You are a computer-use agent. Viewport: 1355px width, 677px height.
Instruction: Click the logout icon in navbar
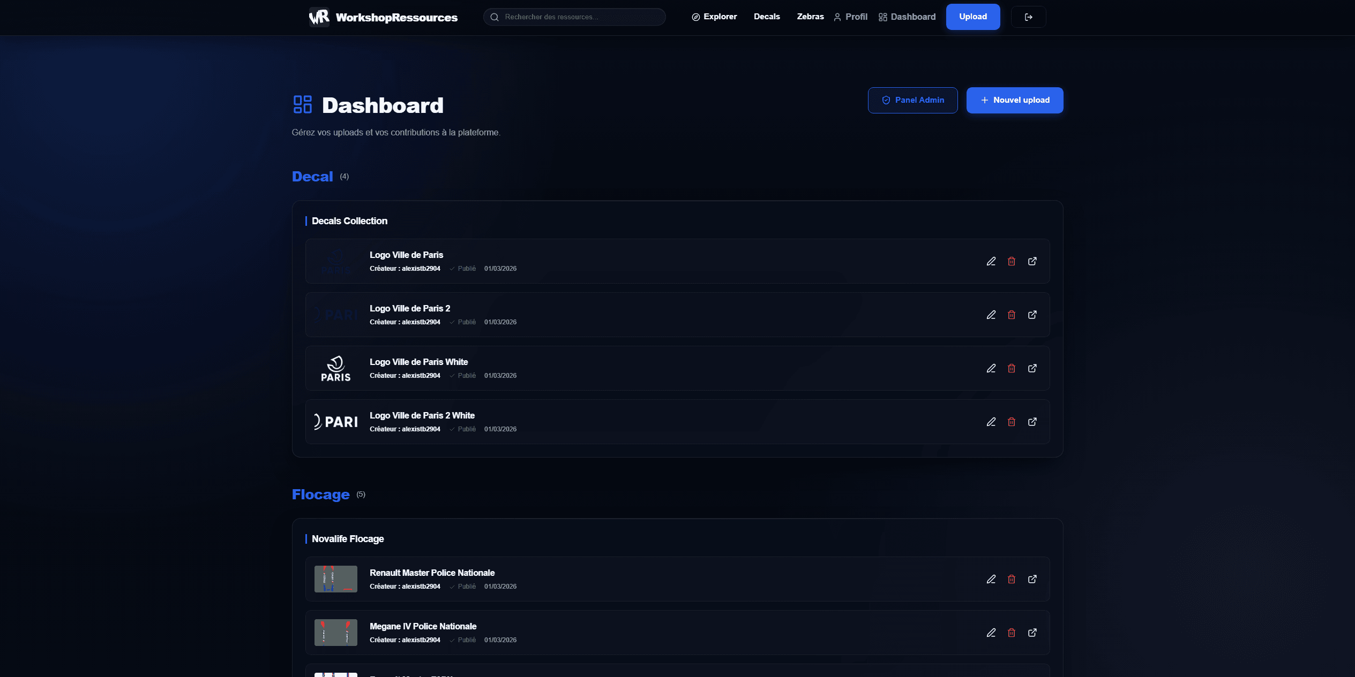(x=1028, y=17)
